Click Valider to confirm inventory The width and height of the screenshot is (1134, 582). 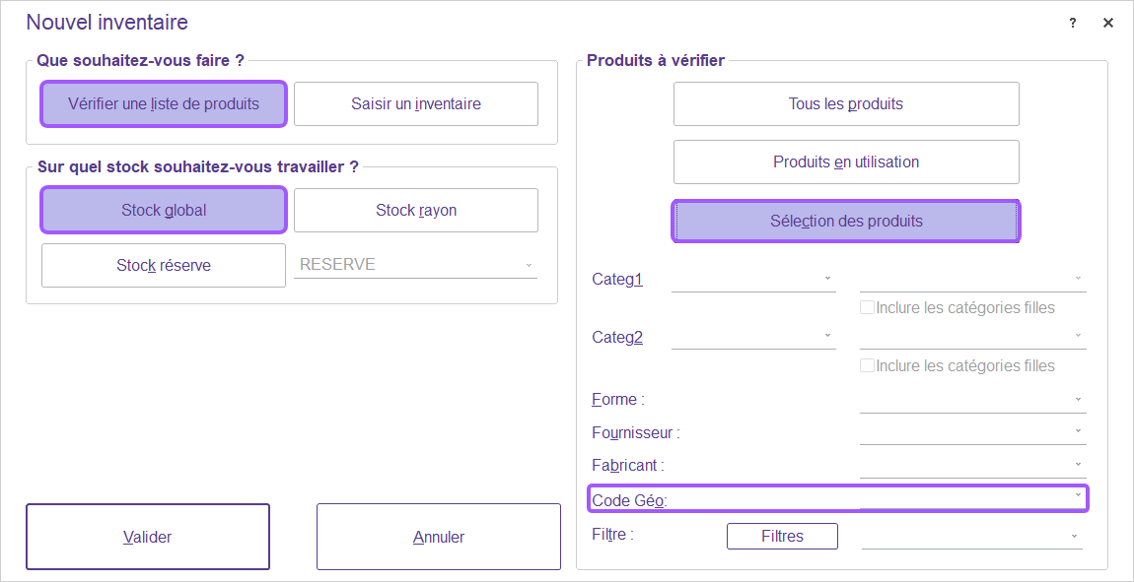pyautogui.click(x=148, y=538)
